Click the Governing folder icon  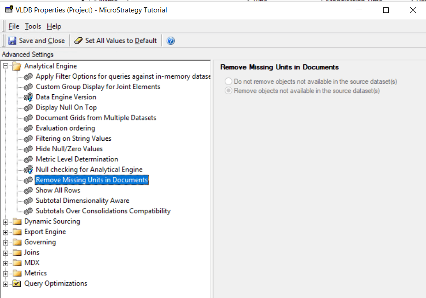pos(17,242)
